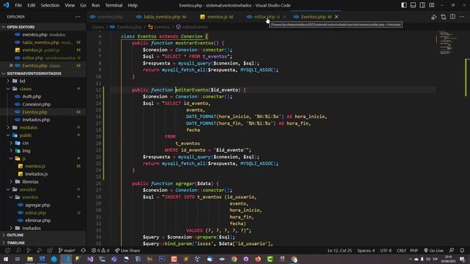Screen dimensions: 470x264
Task: Collapse the SISTEMAEVENTOSINVITADOS root folder
Action: pyautogui.click(x=43, y=73)
